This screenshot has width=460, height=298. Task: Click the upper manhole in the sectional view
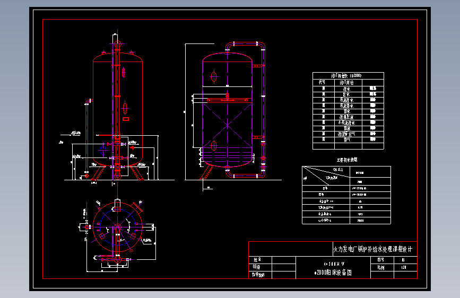click(x=214, y=77)
